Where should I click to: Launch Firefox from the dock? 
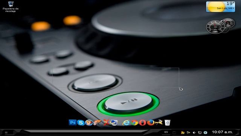coord(151,123)
